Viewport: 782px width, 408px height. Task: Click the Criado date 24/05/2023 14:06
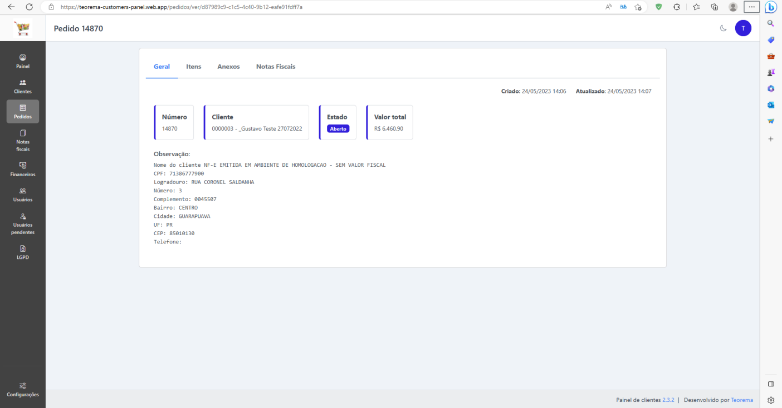[534, 91]
